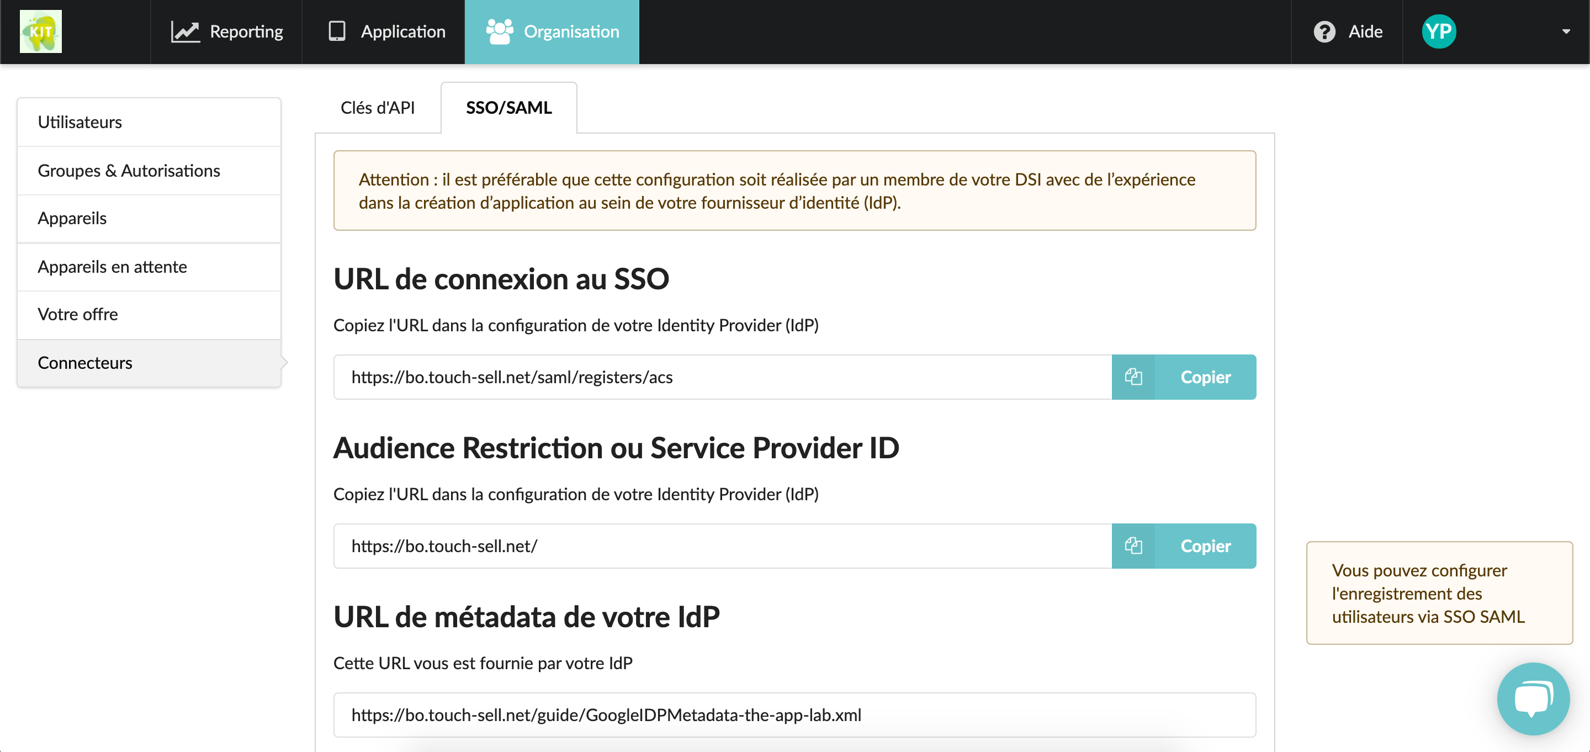Click the SSO connection URL field
Viewport: 1590px width, 752px height.
coord(723,377)
